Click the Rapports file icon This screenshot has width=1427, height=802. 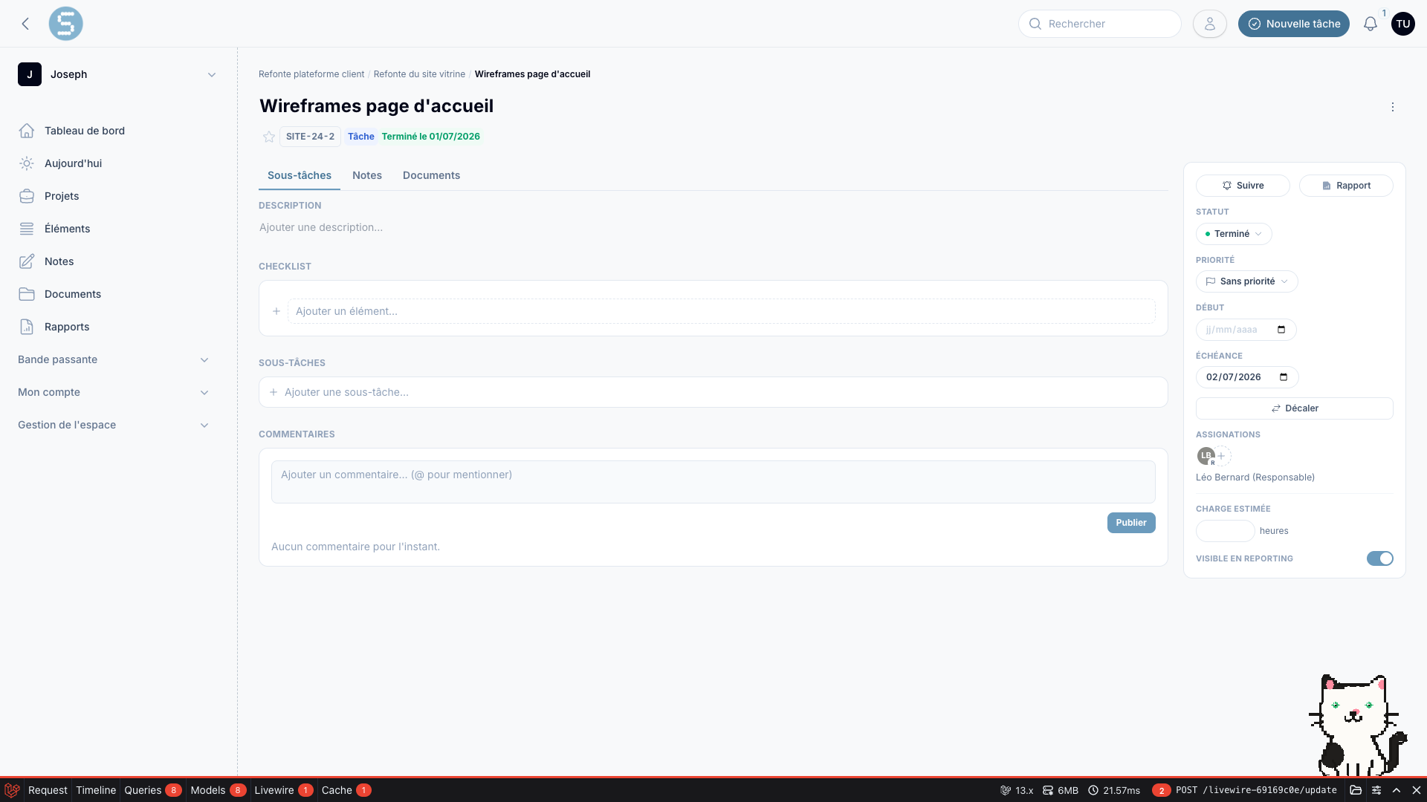click(27, 327)
